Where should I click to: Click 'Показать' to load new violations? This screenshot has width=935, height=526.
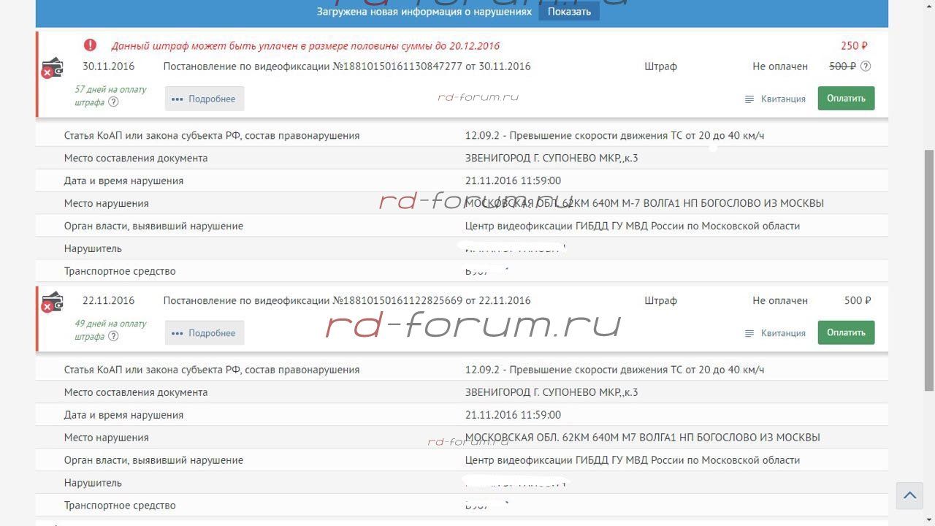[x=569, y=12]
